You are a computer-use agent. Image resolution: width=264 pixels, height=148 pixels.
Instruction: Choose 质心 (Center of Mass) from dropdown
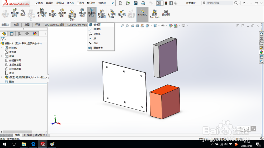101,43
